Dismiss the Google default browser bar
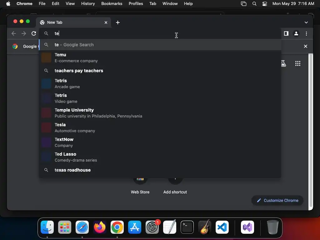This screenshot has width=320, height=240. coord(306,46)
